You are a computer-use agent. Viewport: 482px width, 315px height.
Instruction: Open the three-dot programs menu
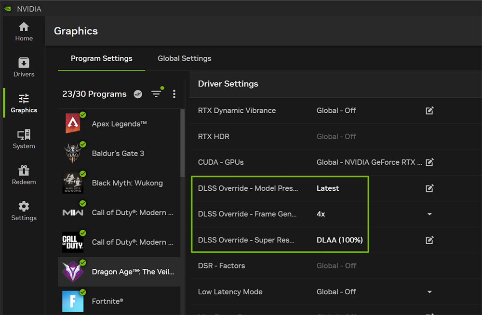[174, 94]
